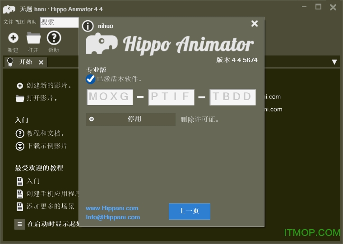Maximize the Hippo Animator window
This screenshot has height=244, width=343.
click(x=318, y=7)
